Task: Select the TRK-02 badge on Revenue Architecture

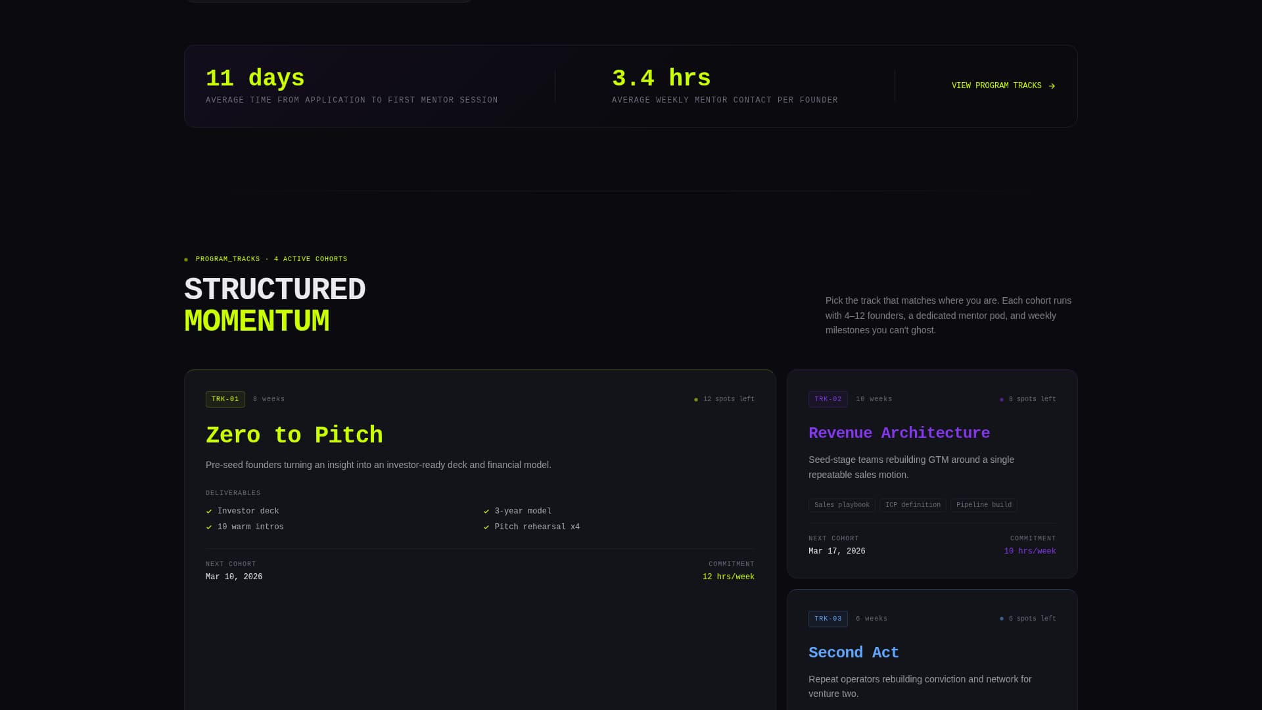Action: [828, 399]
